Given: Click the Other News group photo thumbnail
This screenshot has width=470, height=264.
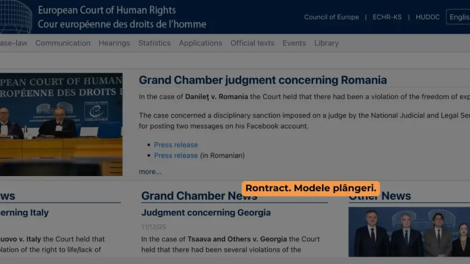Looking at the screenshot, I should [x=409, y=232].
